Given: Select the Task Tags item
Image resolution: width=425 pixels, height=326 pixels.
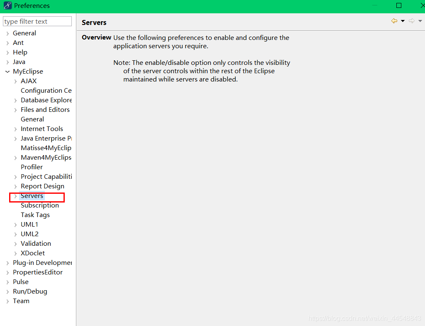Looking at the screenshot, I should pyautogui.click(x=35, y=215).
